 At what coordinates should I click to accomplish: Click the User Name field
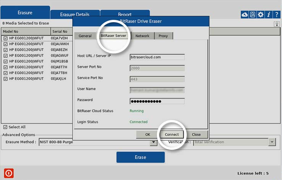click(x=157, y=90)
